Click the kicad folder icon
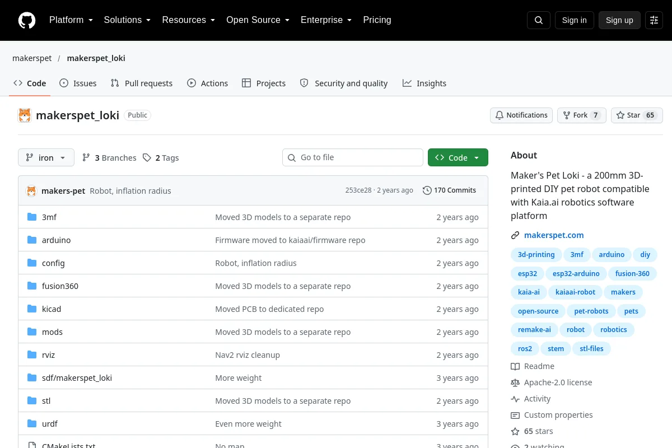 pos(32,309)
